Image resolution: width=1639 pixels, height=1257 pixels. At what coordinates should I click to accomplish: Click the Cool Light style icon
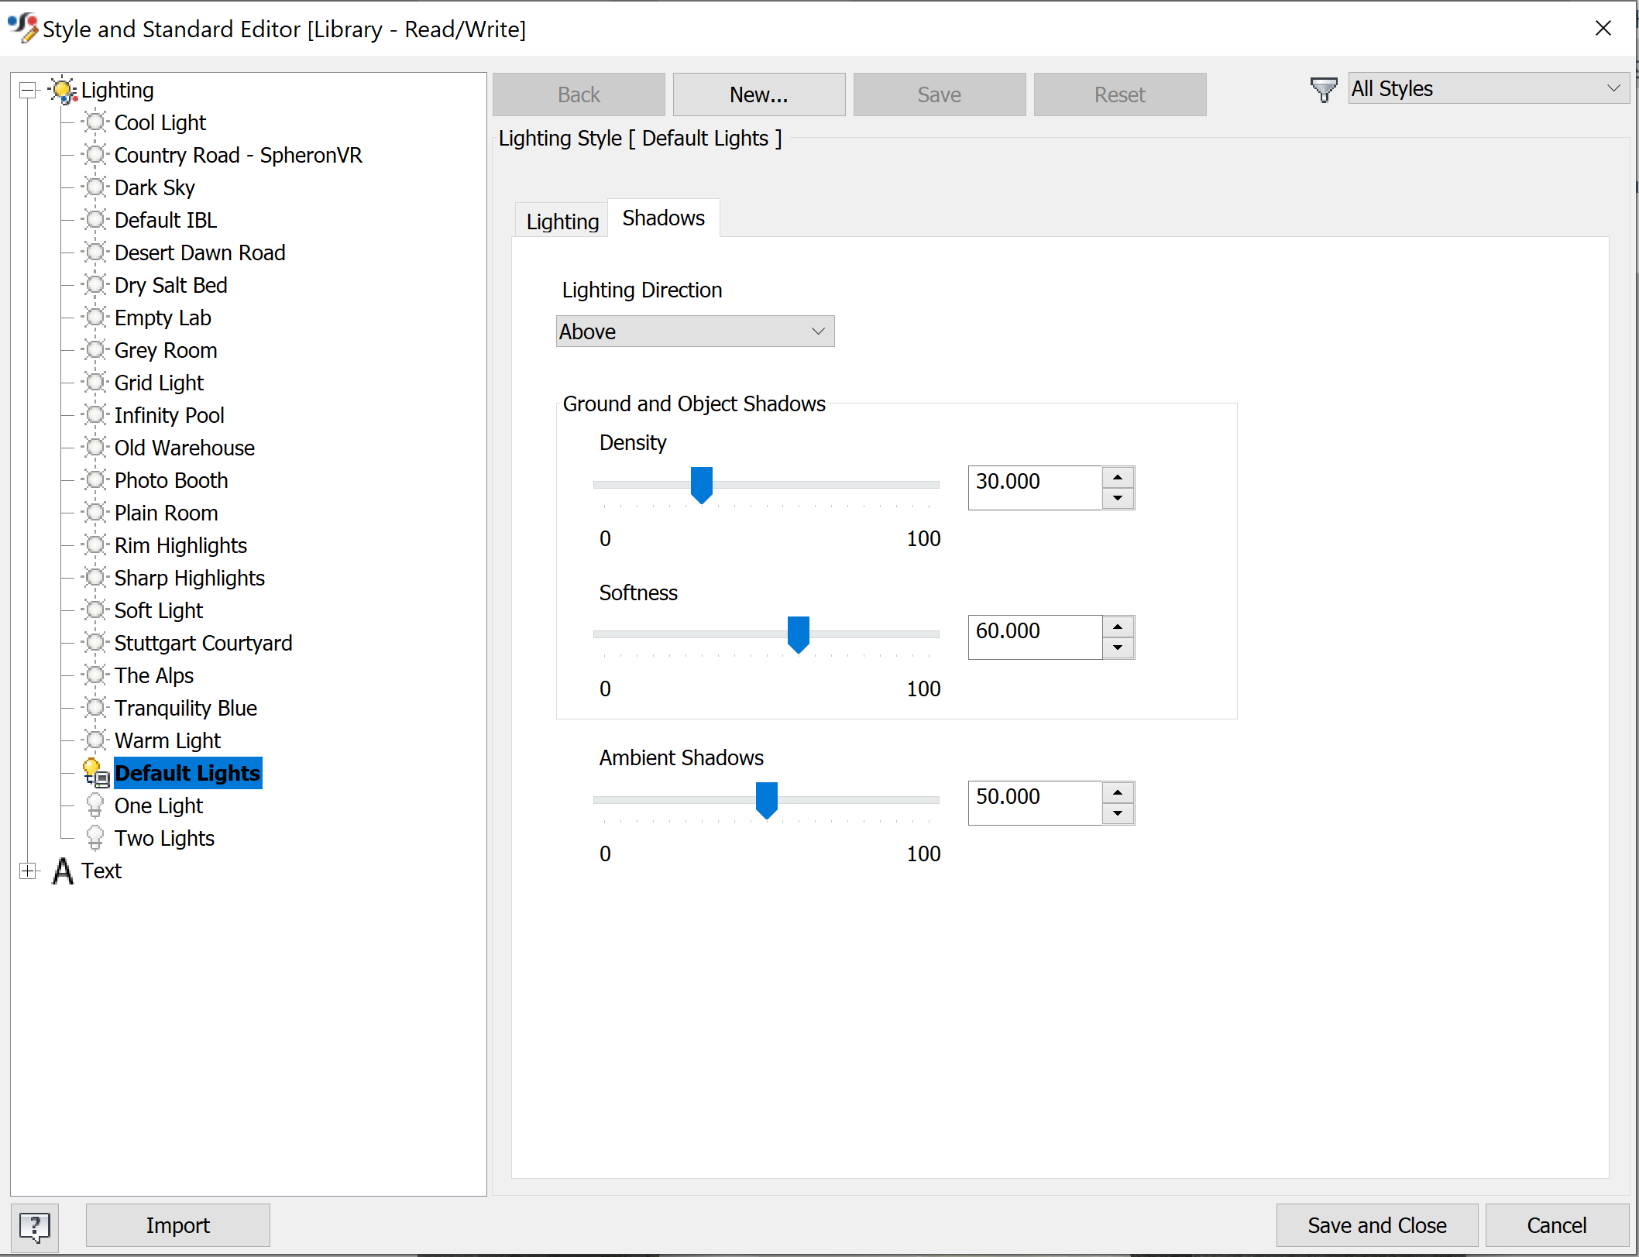[x=95, y=122]
